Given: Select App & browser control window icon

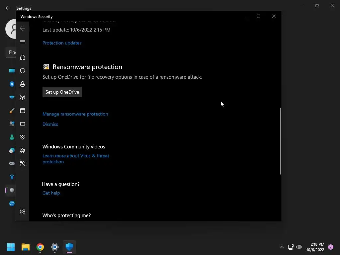Looking at the screenshot, I should pos(23,111).
